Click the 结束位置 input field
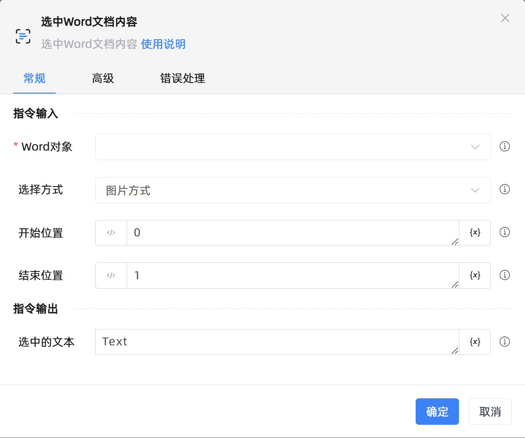The width and height of the screenshot is (525, 438). [293, 276]
